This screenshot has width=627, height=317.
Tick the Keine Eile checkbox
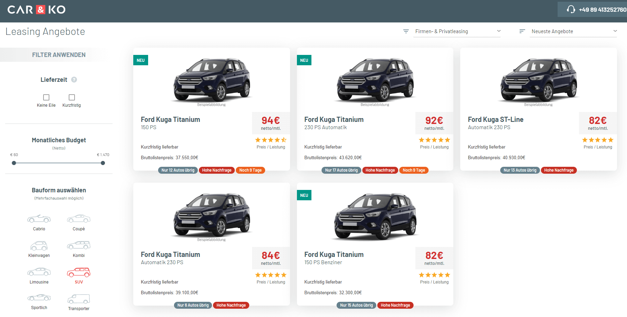46,97
